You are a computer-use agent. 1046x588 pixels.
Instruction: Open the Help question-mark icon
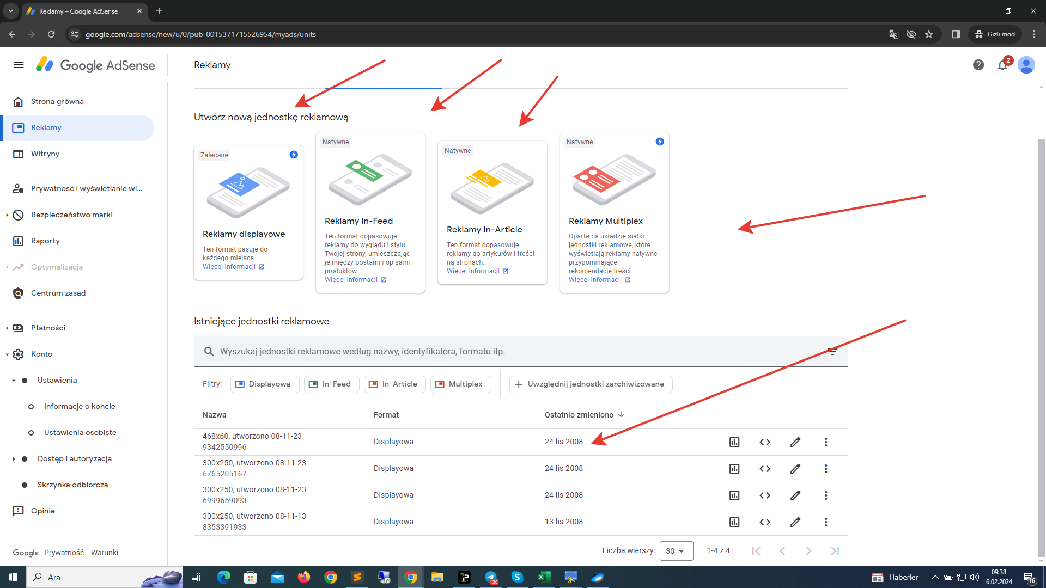click(978, 65)
